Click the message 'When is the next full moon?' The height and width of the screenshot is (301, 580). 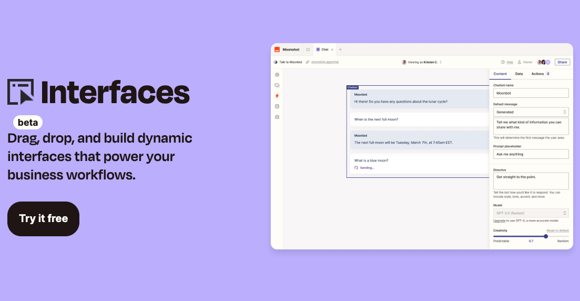420,119
